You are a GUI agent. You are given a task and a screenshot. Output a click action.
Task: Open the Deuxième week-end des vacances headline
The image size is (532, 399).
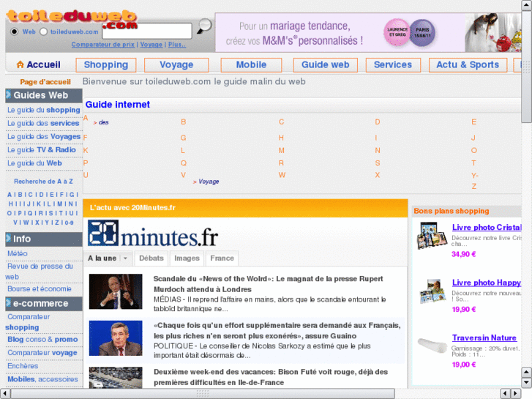271,377
